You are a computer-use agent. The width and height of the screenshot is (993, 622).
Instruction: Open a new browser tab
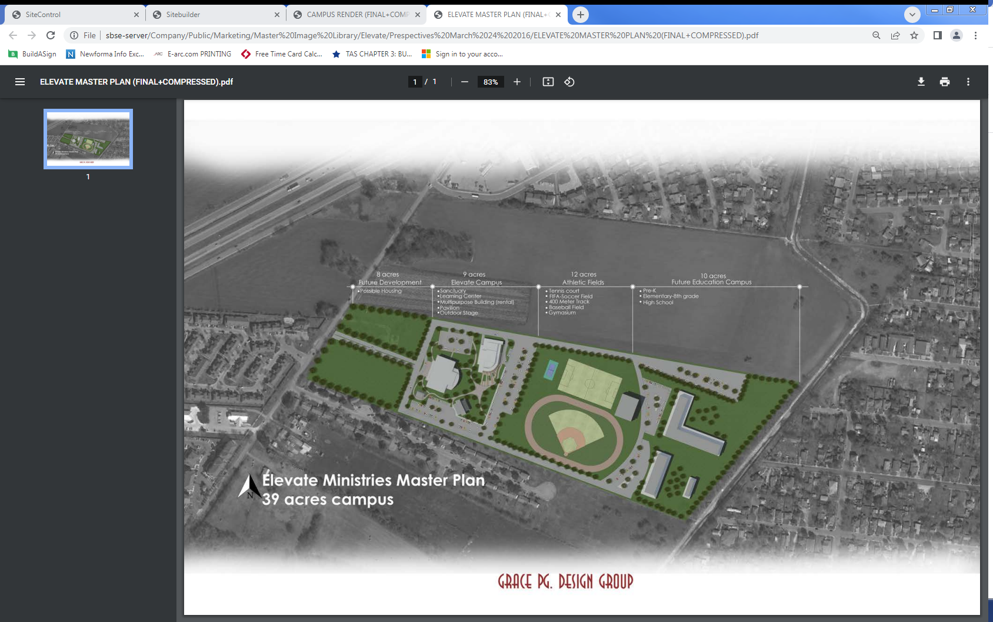581,15
